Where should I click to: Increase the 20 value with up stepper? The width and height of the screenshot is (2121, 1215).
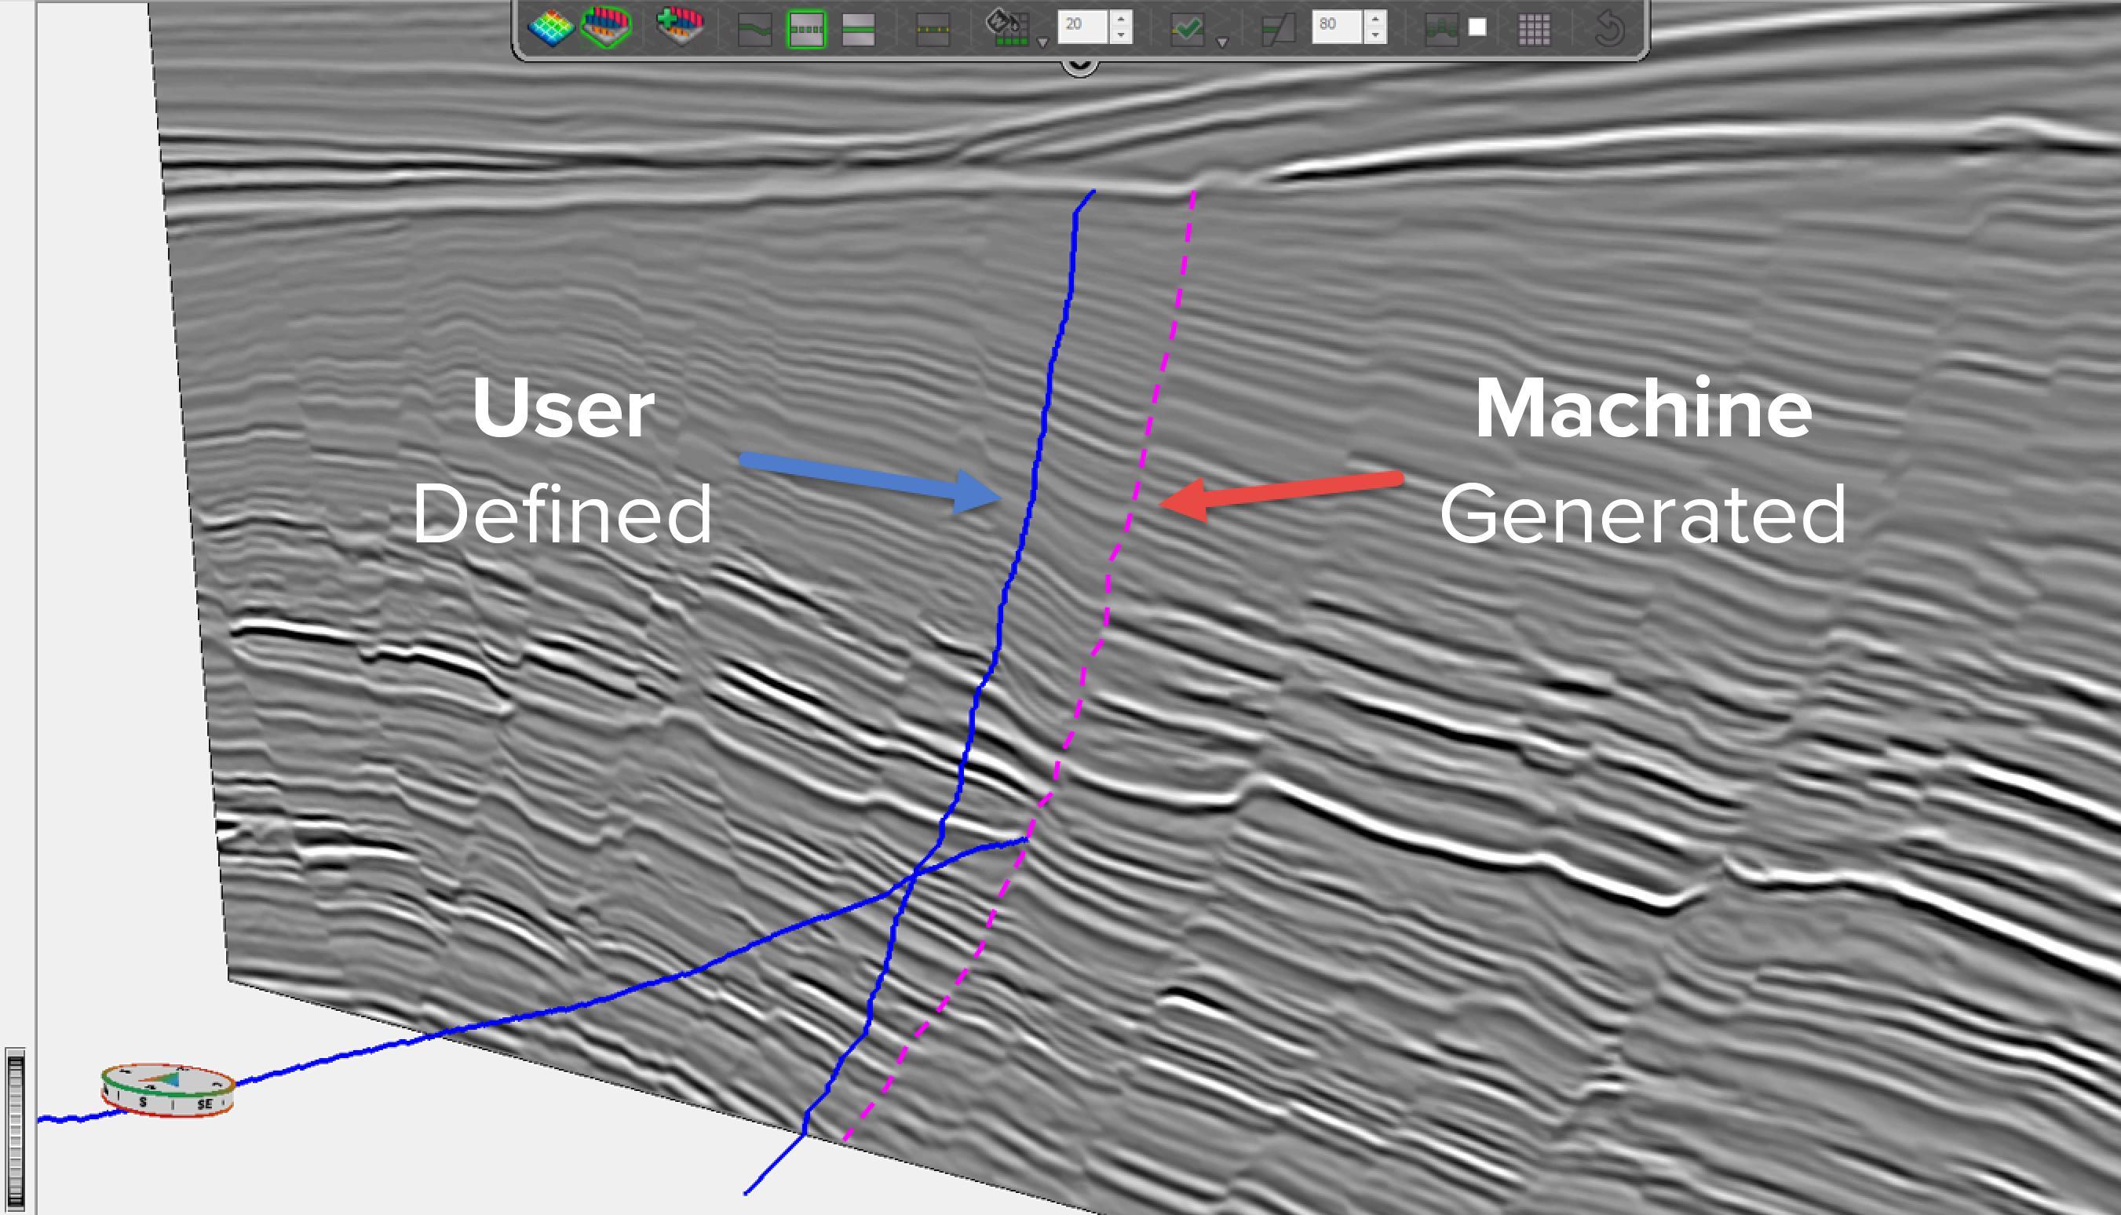[x=1121, y=17]
